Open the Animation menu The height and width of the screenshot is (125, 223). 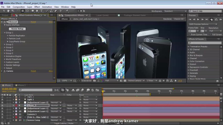click(x=47, y=7)
